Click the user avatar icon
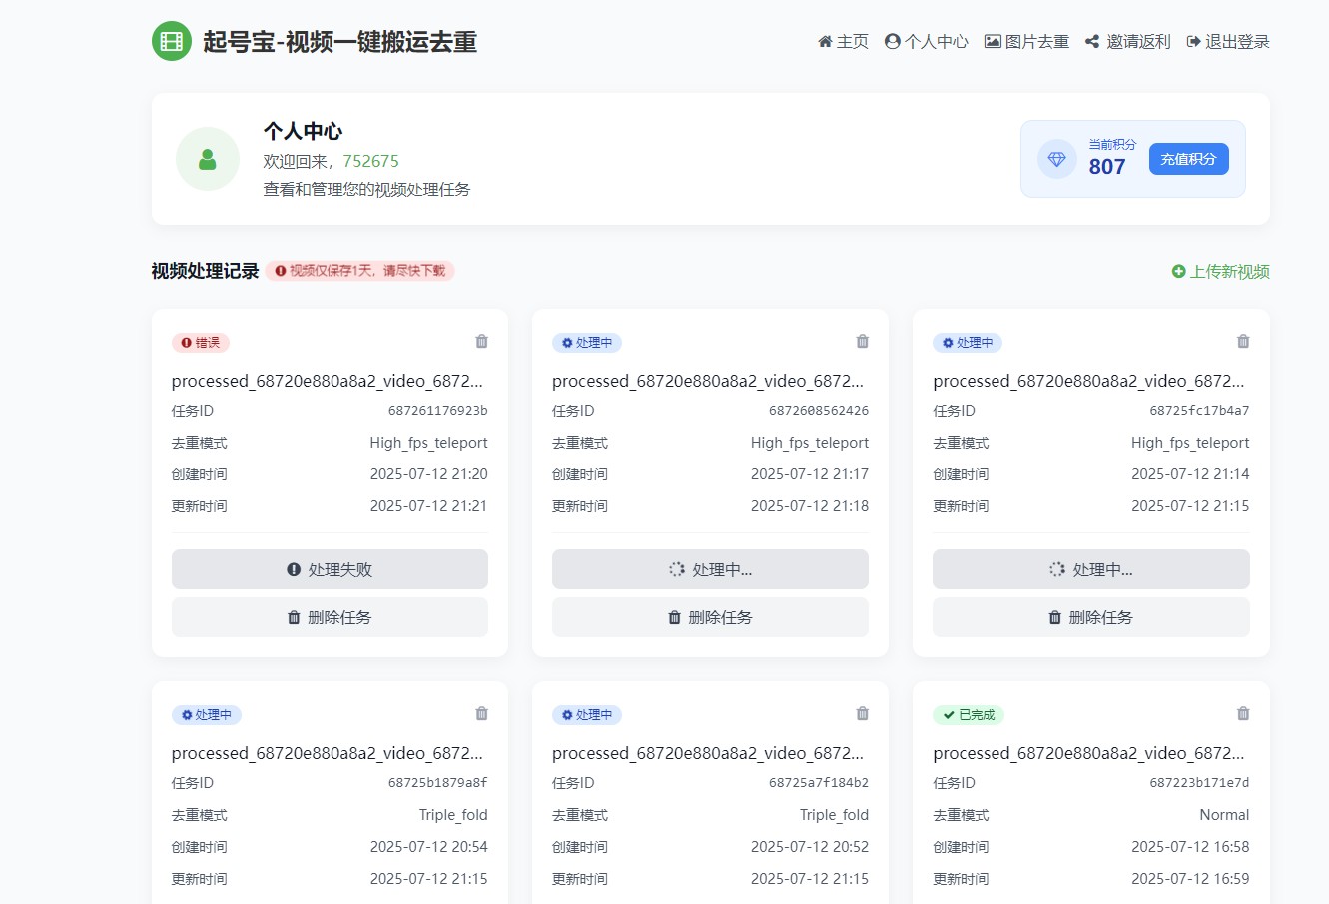This screenshot has height=904, width=1329. (208, 159)
